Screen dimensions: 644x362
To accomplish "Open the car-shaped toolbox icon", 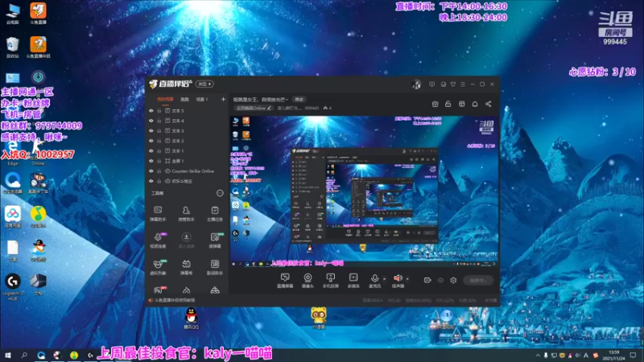I will [x=215, y=290].
